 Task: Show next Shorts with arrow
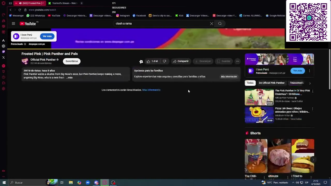pyautogui.click(x=313, y=159)
